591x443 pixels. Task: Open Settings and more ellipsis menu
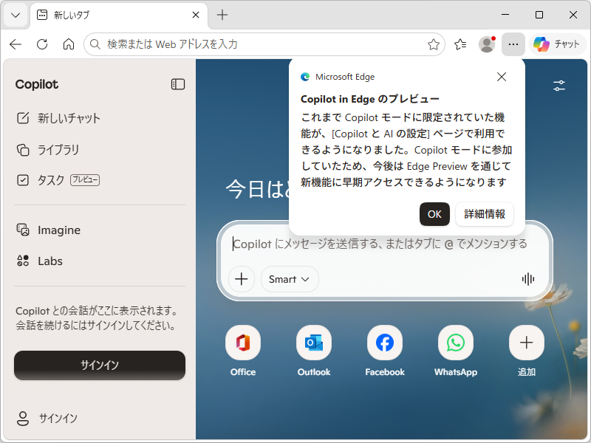coord(513,44)
